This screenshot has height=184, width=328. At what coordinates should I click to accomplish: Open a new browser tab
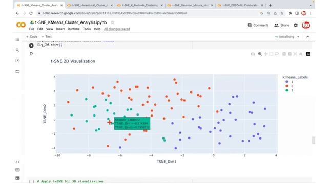[x=270, y=5]
